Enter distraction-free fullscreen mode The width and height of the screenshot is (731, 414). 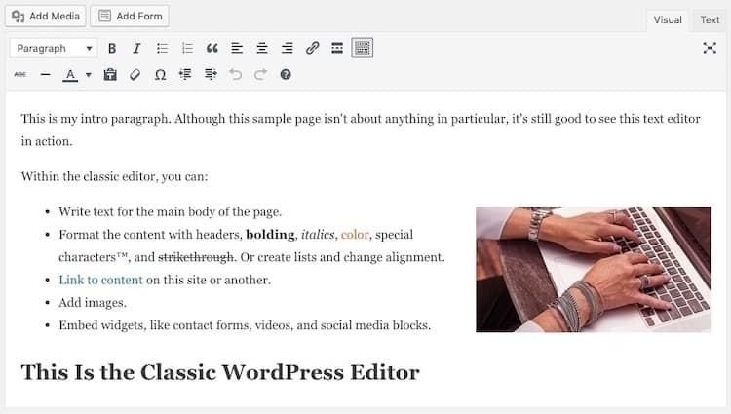[710, 48]
